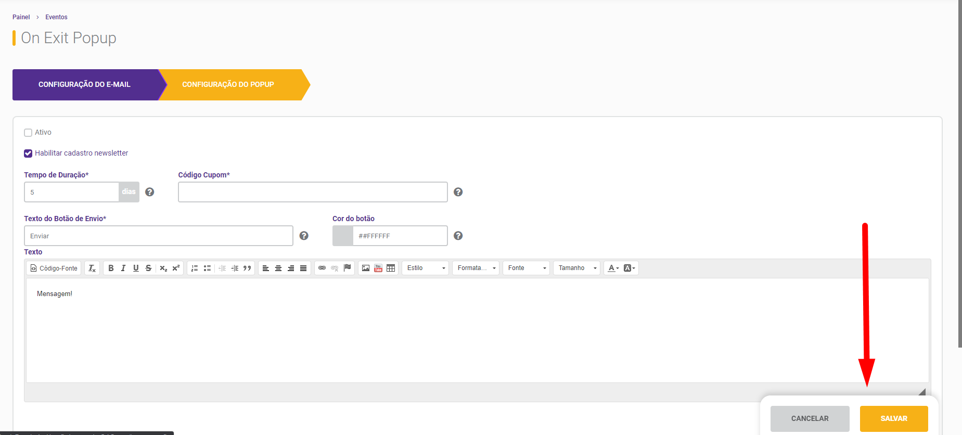
Task: Insert a bulleted list
Action: pos(207,268)
